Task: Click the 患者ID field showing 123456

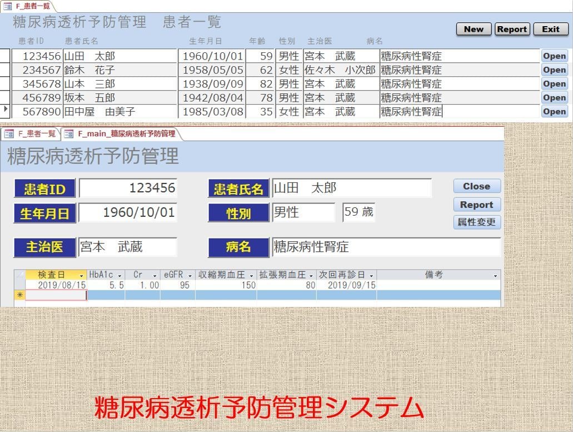Action: coord(128,188)
